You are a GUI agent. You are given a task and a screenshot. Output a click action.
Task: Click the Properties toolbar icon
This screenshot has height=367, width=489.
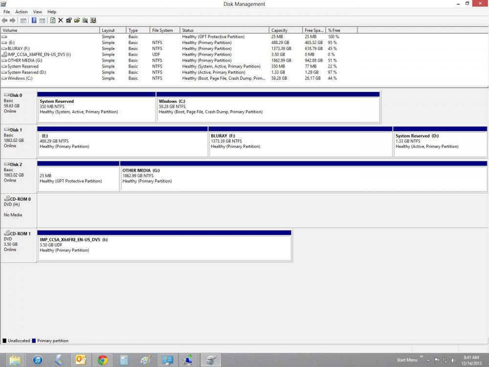69,20
